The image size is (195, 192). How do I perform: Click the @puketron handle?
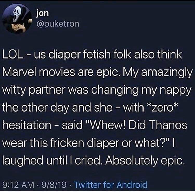tap(57, 24)
